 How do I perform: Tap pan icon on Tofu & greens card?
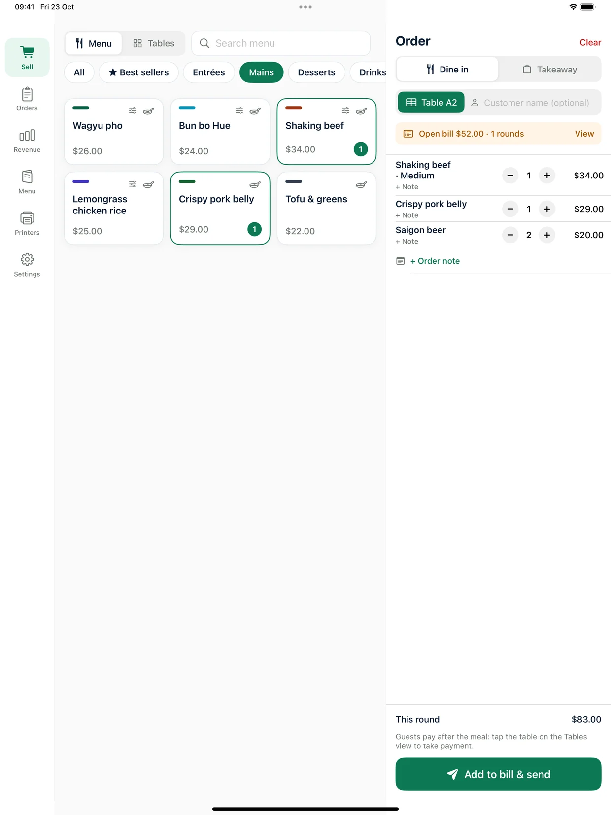pos(361,184)
